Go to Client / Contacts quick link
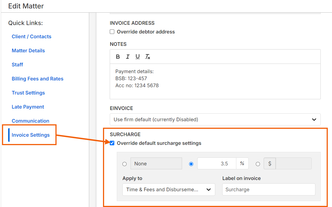 tap(32, 37)
